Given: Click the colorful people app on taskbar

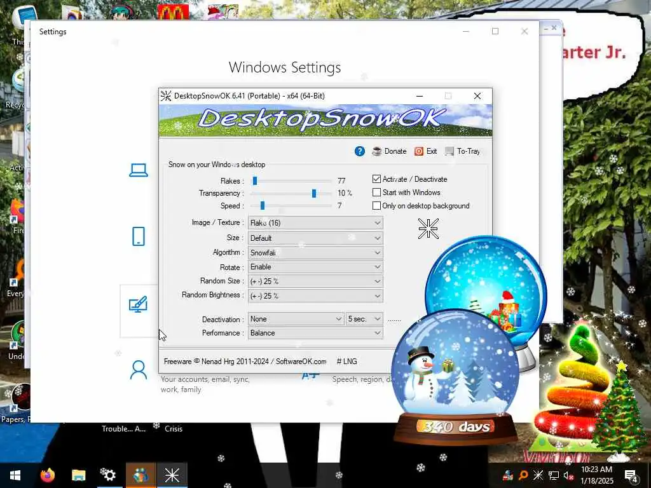Looking at the screenshot, I should click(x=140, y=475).
